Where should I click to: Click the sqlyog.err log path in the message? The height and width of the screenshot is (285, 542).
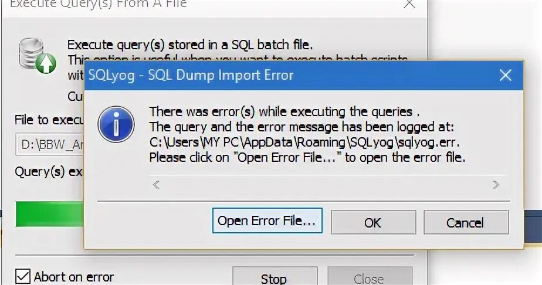coord(305,142)
